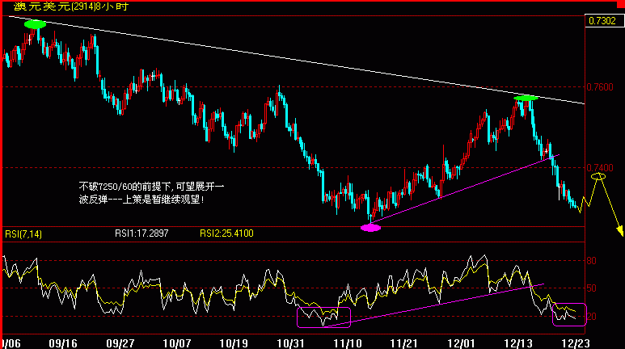This screenshot has width=625, height=349.
Task: Select the 12/01 date label
Action: (x=461, y=343)
